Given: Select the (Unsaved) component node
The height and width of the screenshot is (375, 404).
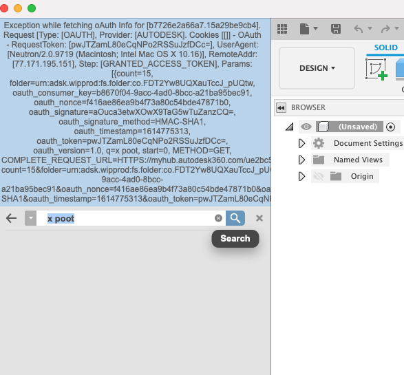Looking at the screenshot, I should click(350, 127).
